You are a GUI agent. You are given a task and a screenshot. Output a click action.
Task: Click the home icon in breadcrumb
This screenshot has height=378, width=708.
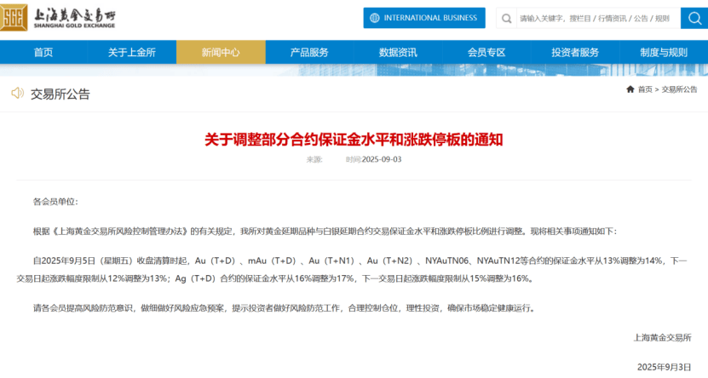630,89
